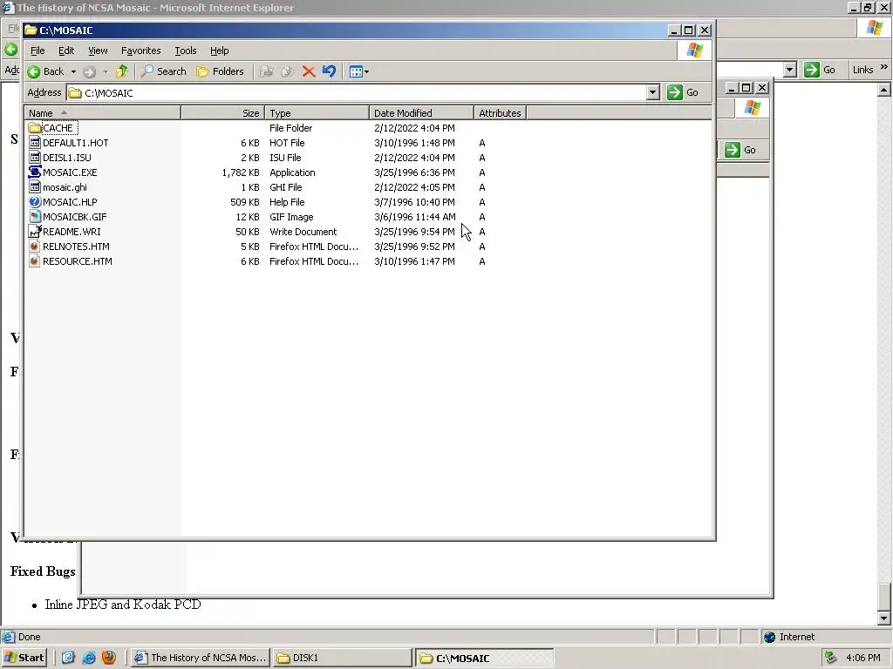Click Go button in DISK1 background window
Viewport: 893px width, 669px height.
click(740, 150)
